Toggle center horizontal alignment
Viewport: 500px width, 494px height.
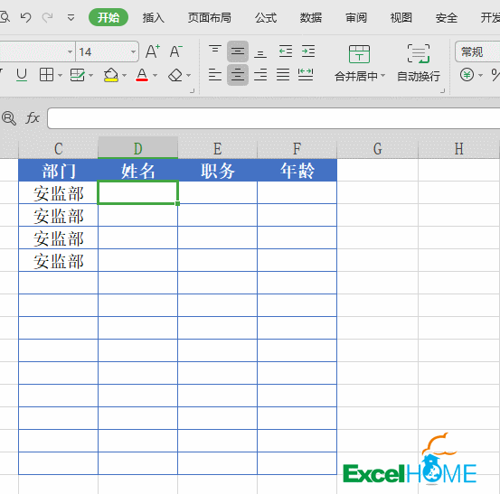pos(238,75)
